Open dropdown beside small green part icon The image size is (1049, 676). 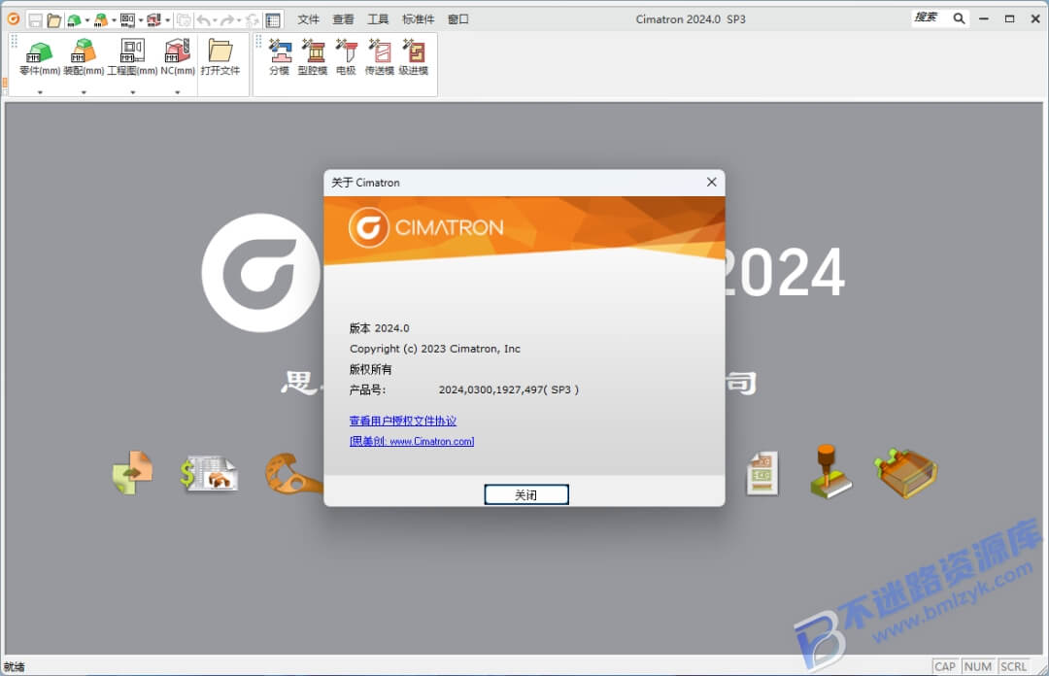click(87, 20)
